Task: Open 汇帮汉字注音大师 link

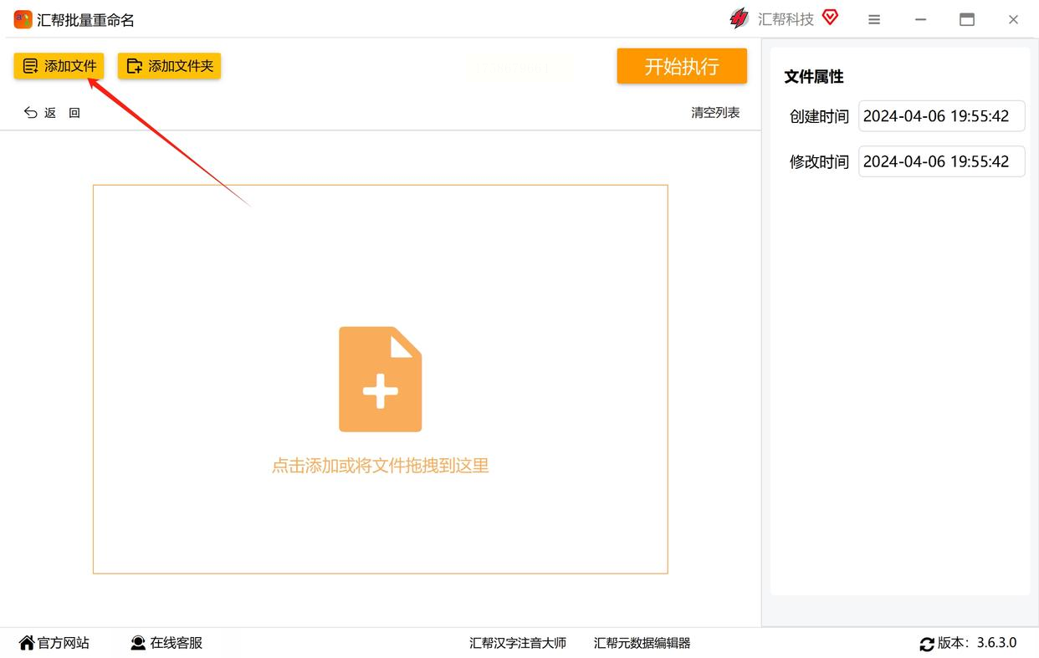Action: [x=518, y=643]
